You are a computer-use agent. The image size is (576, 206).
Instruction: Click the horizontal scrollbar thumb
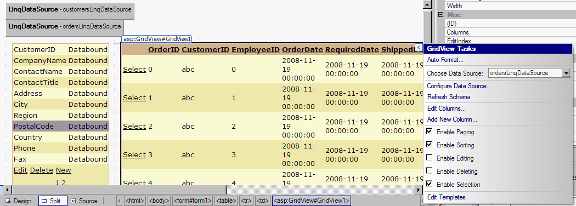119,190
